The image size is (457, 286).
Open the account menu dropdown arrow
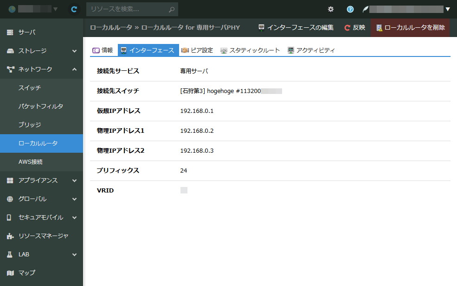pos(448,9)
